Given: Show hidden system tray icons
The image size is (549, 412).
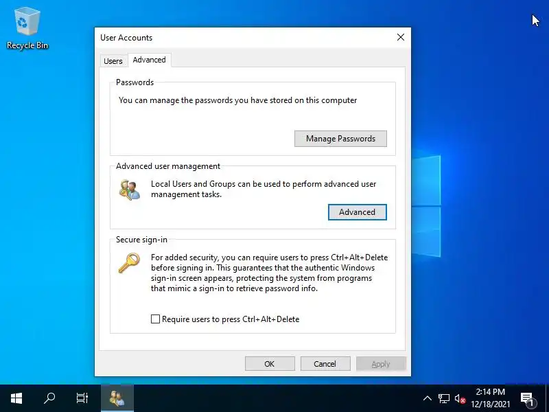Looking at the screenshot, I should [427, 398].
